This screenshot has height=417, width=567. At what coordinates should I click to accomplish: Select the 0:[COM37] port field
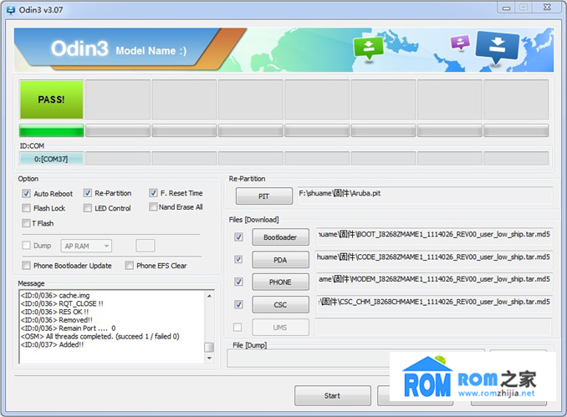pos(51,159)
